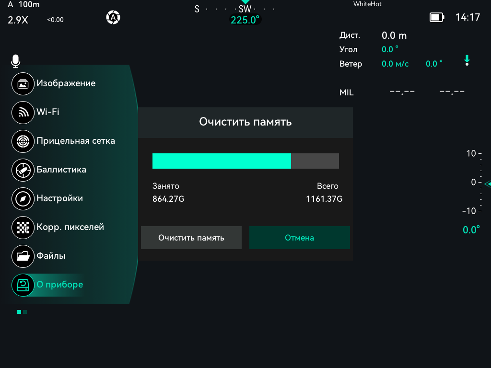491x368 pixels.
Task: Open the Изображение menu icon
Action: coord(23,84)
